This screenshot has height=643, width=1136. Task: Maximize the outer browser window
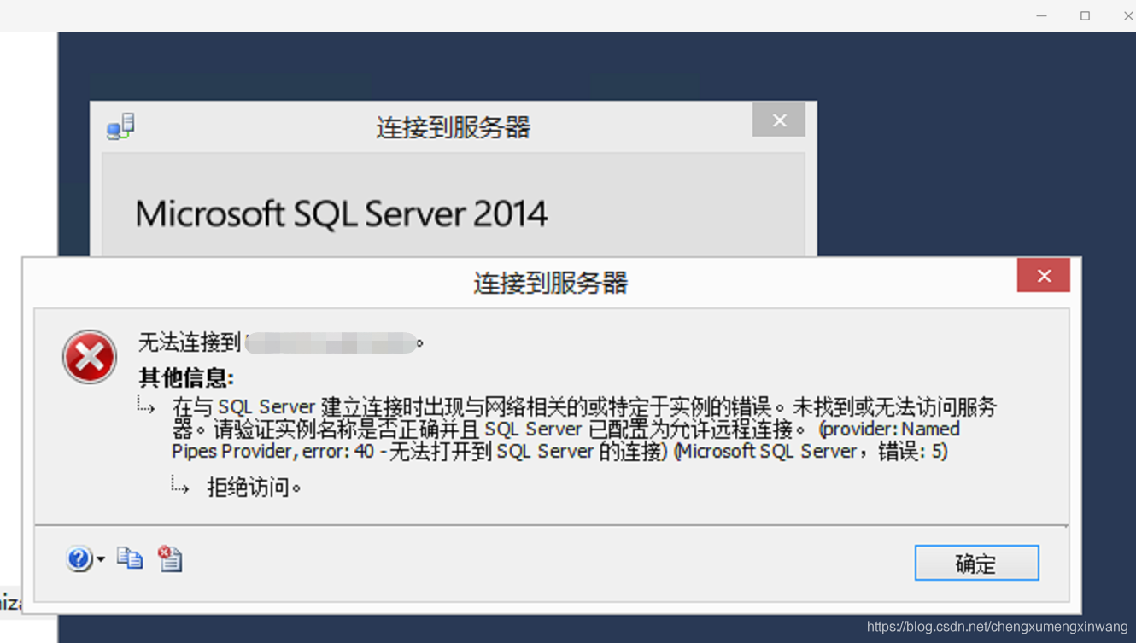pos(1085,15)
